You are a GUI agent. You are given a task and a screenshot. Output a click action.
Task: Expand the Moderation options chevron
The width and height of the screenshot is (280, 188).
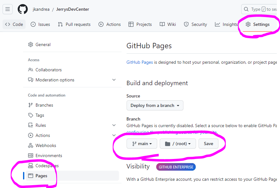[x=114, y=80]
